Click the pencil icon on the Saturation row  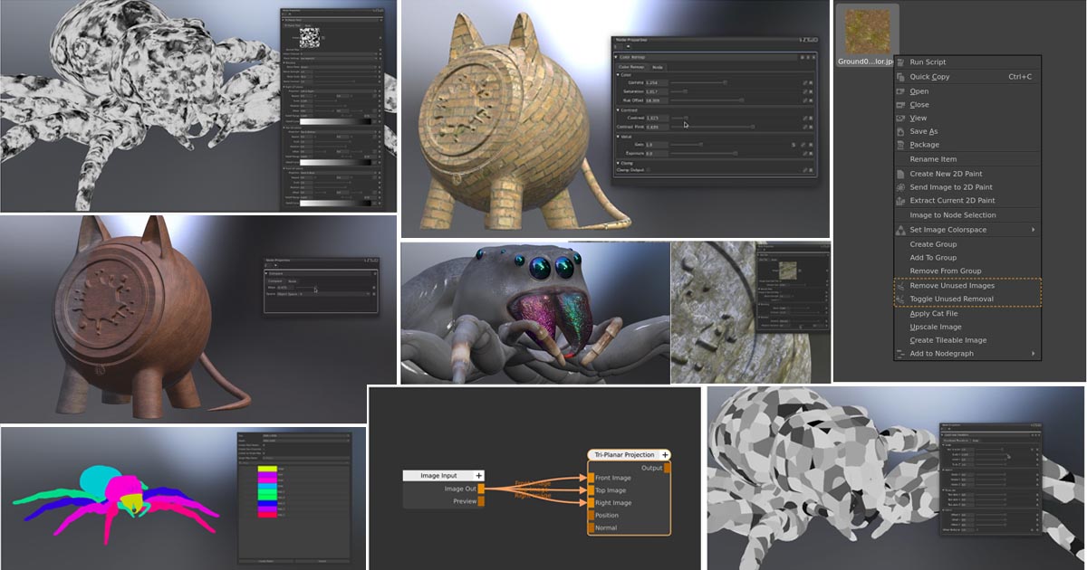805,91
